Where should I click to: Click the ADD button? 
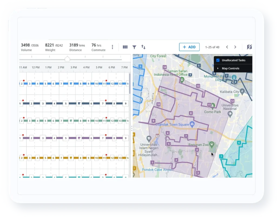tap(189, 47)
